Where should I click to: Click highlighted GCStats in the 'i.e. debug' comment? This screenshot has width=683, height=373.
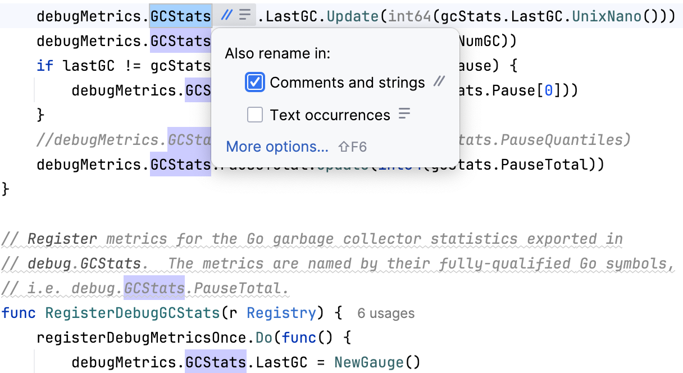tap(154, 289)
